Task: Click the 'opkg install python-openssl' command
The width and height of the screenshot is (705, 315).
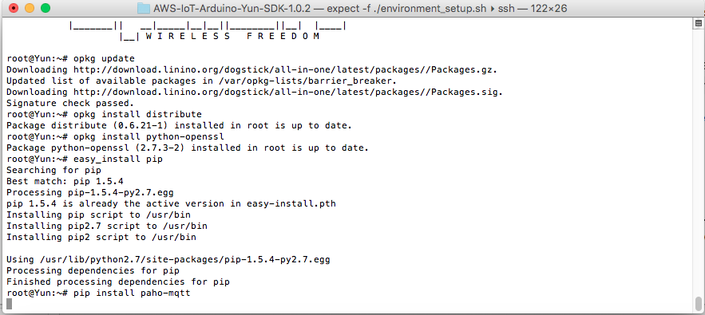Action: tap(149, 136)
